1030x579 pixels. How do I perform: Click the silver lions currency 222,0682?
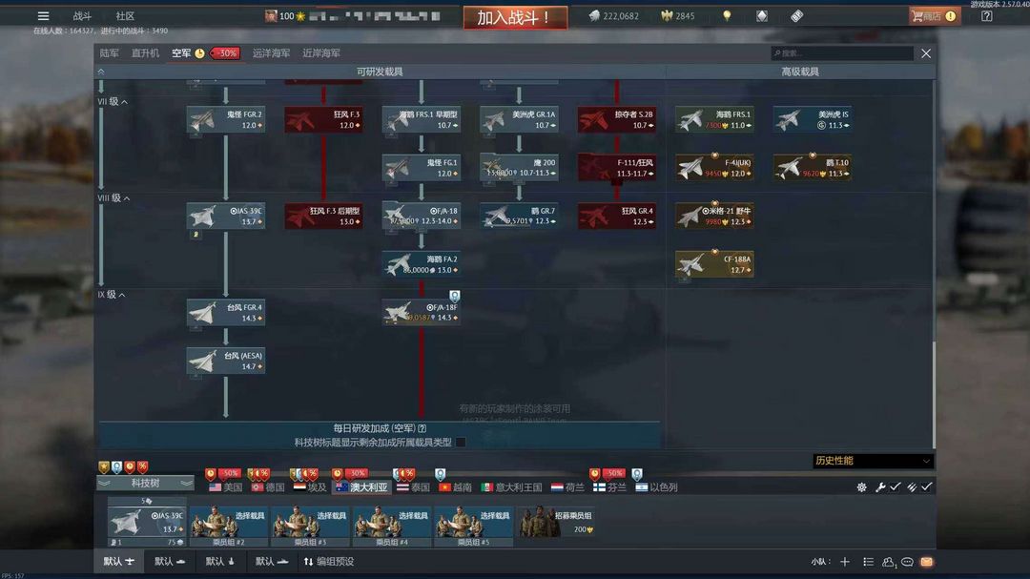(x=613, y=16)
